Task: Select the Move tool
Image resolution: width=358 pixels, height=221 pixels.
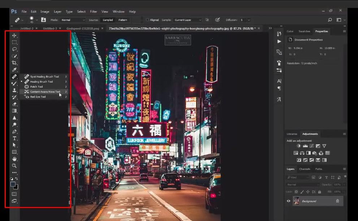Action: (x=14, y=36)
